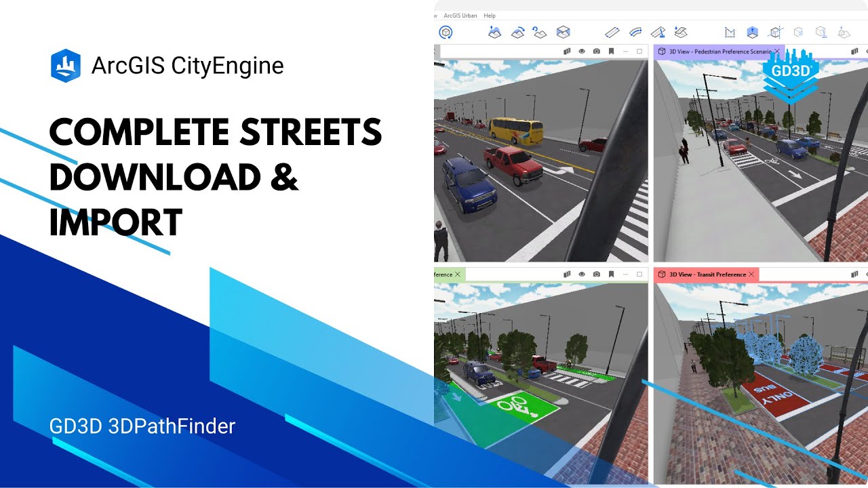Click the street tool with down arrow
This screenshot has height=488, width=868.
click(x=681, y=32)
